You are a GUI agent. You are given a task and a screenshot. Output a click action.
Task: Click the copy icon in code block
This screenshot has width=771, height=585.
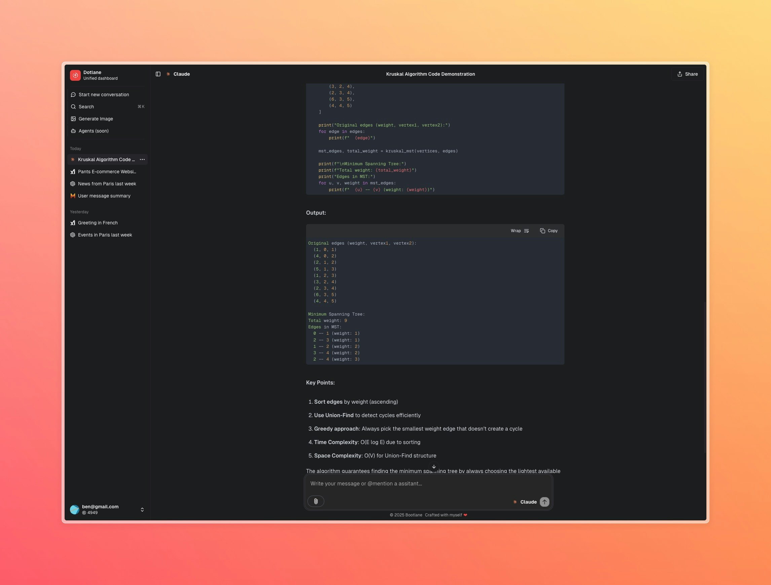pos(542,231)
